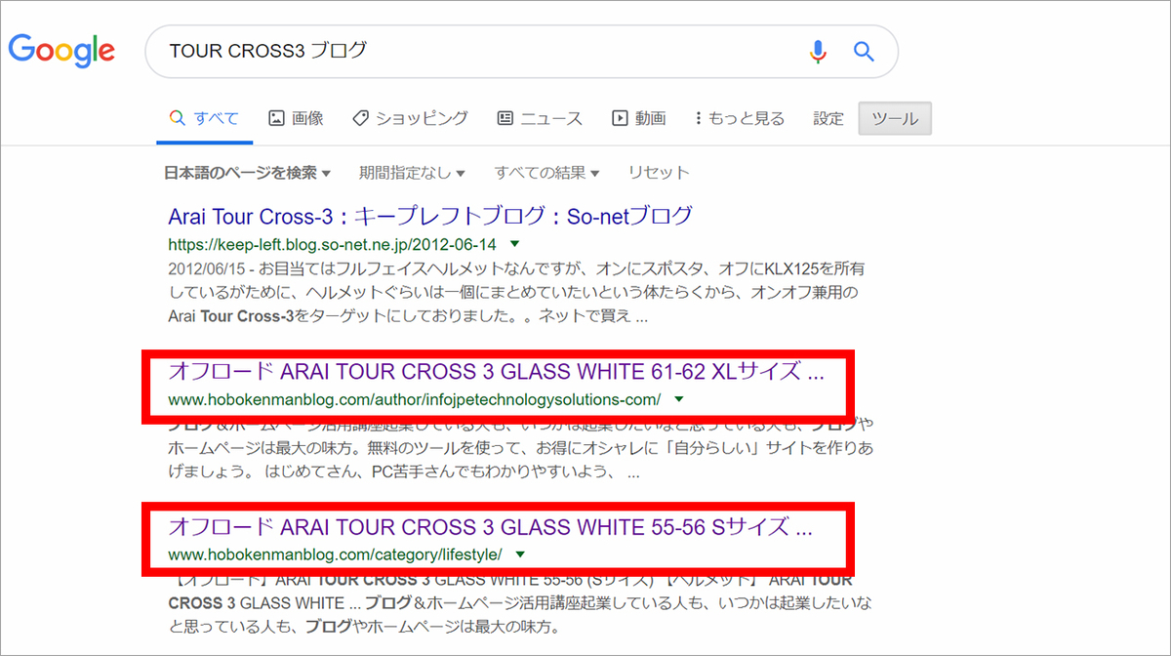Expand 期間指定なし time filter
1171x656 pixels.
[x=412, y=173]
